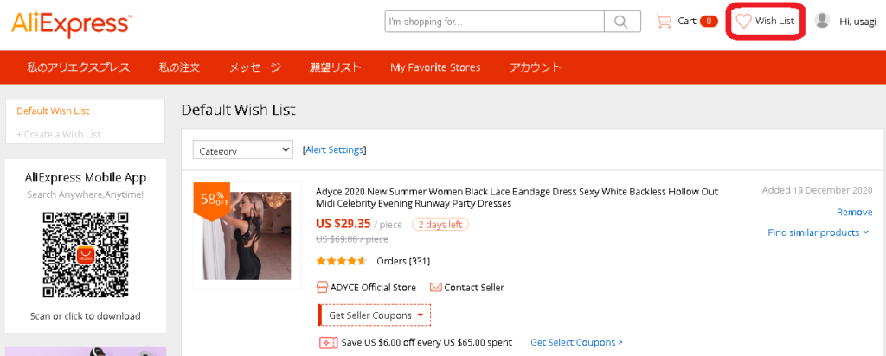Screen dimensions: 886x356
Task: Go to My Favorite Stores tab
Action: 435,67
